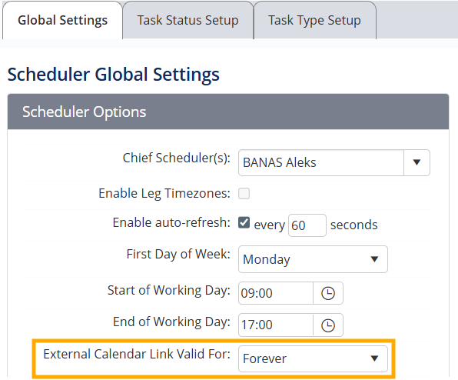Click the Scheduler Global Settings heading
458x380 pixels.
point(113,75)
